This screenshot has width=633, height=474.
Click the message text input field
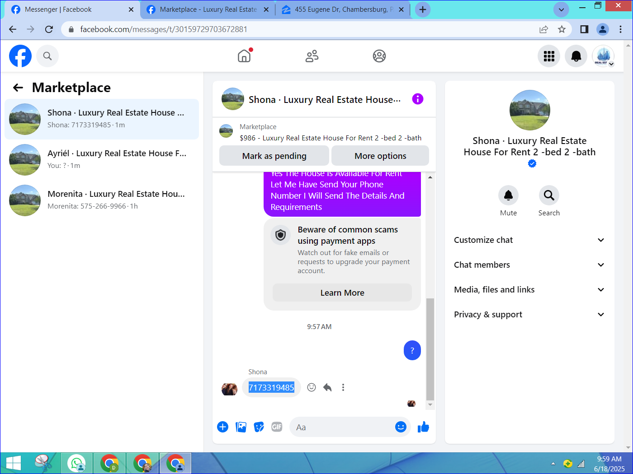[344, 427]
